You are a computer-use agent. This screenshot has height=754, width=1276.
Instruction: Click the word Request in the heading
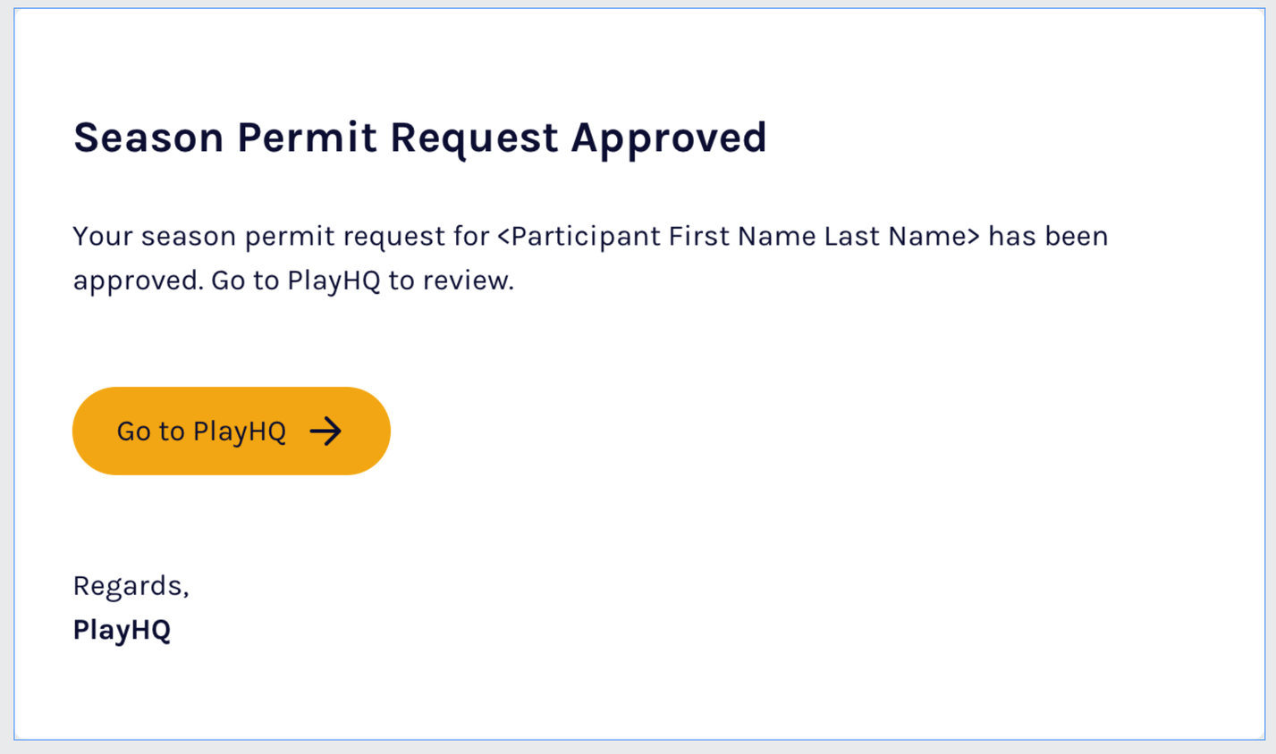(474, 138)
